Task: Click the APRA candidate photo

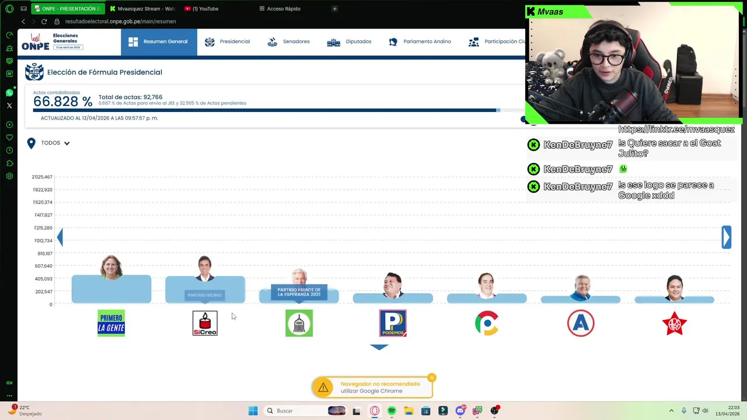Action: 675,287
